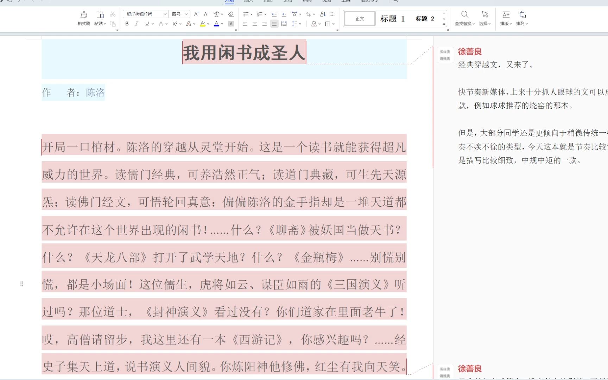Copy selection with the copy icon
Viewport: 608px width, 380px height.
tap(113, 24)
